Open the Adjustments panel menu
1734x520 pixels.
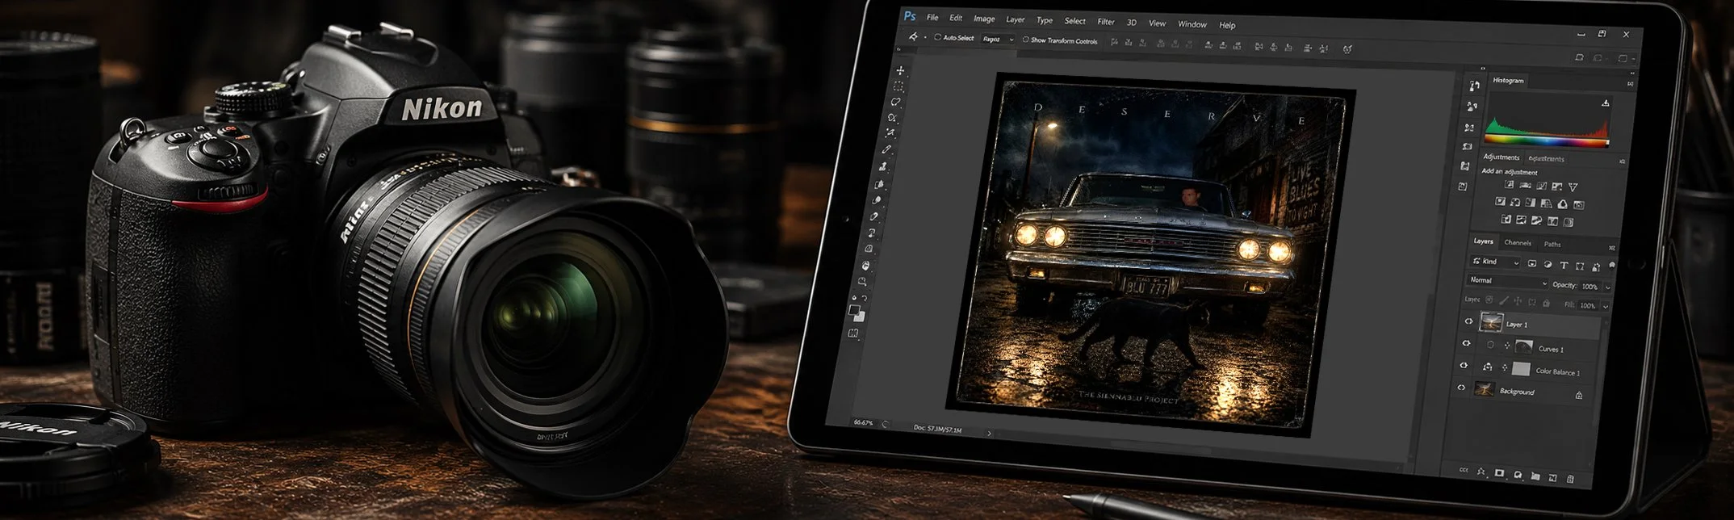1622,161
